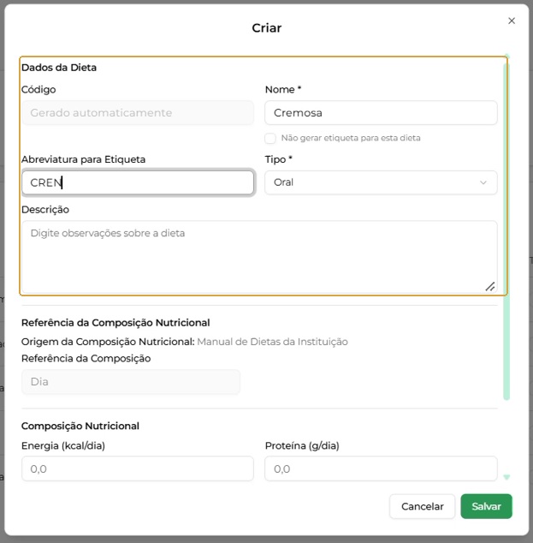Click the Energia (kcal/dia) input field
Viewport: 533px width, 543px height.
(x=138, y=468)
